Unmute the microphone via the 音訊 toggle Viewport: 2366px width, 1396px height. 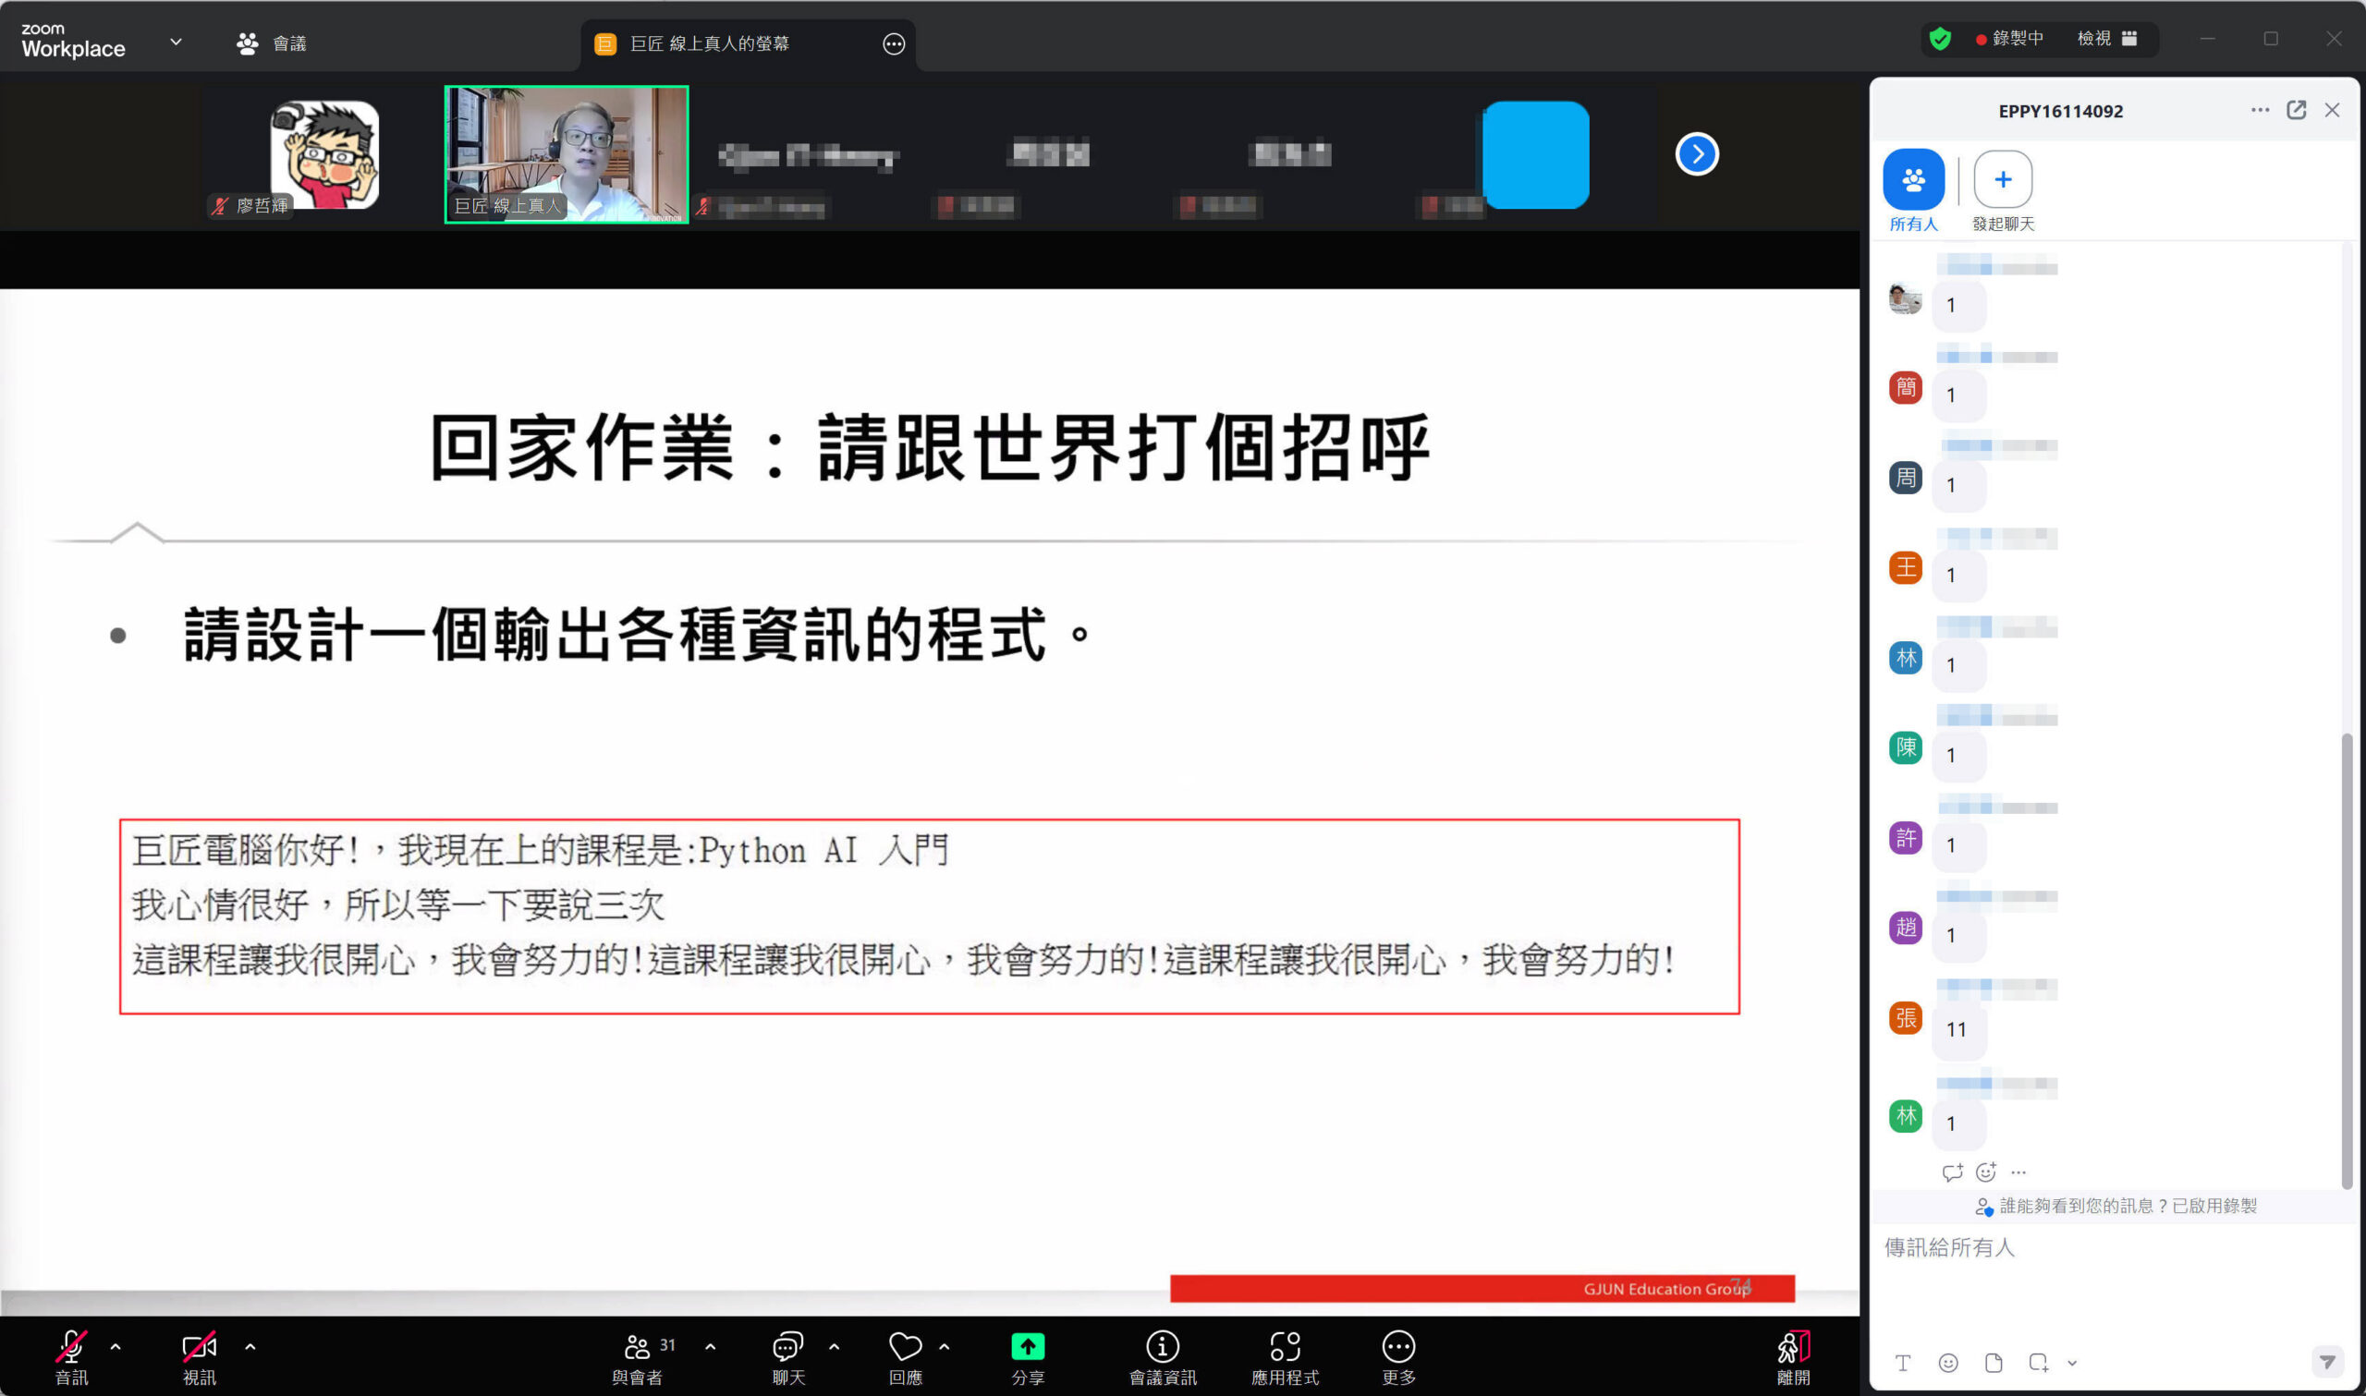(x=71, y=1349)
